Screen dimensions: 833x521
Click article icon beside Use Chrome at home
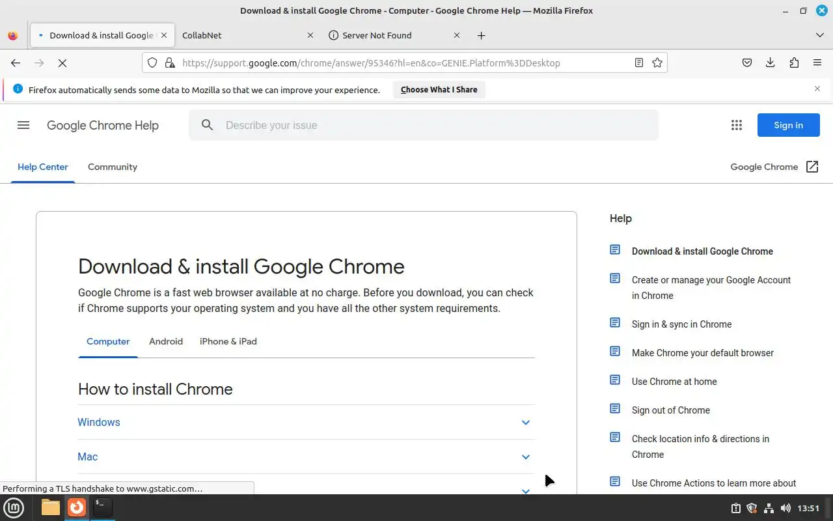tap(615, 380)
